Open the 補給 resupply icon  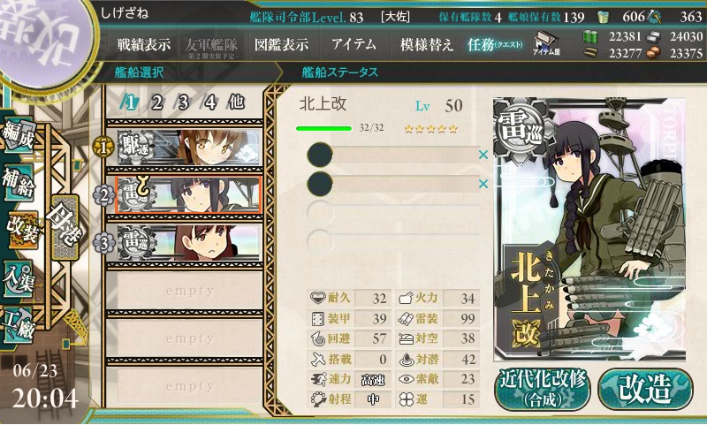pyautogui.click(x=19, y=182)
